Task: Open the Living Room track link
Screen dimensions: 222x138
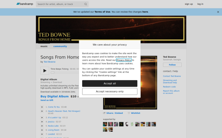Action: [54, 130]
